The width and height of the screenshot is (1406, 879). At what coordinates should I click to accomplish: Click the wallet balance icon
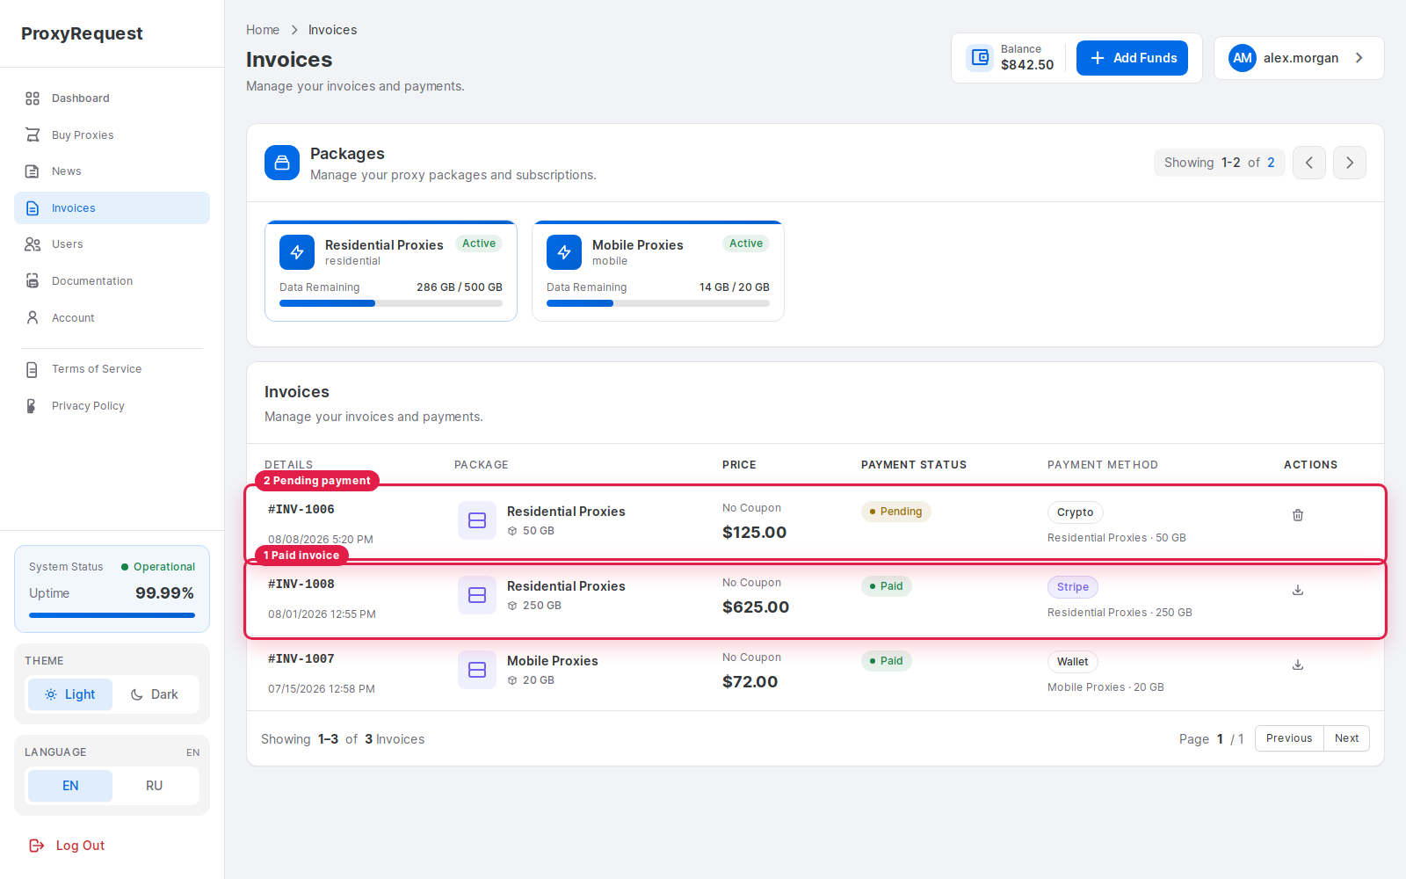[x=980, y=58]
